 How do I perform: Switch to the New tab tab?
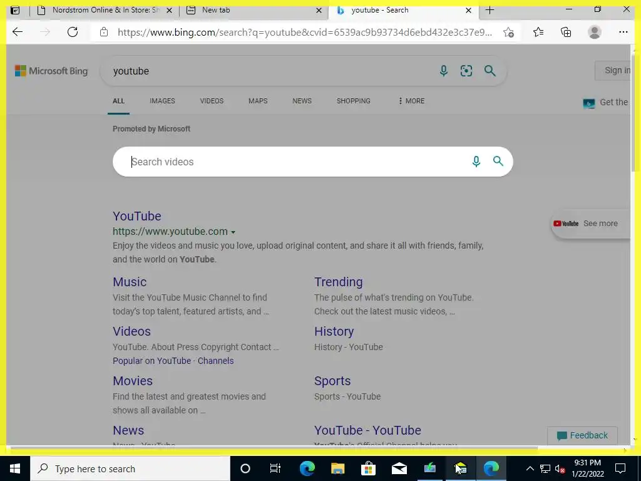pos(254,10)
